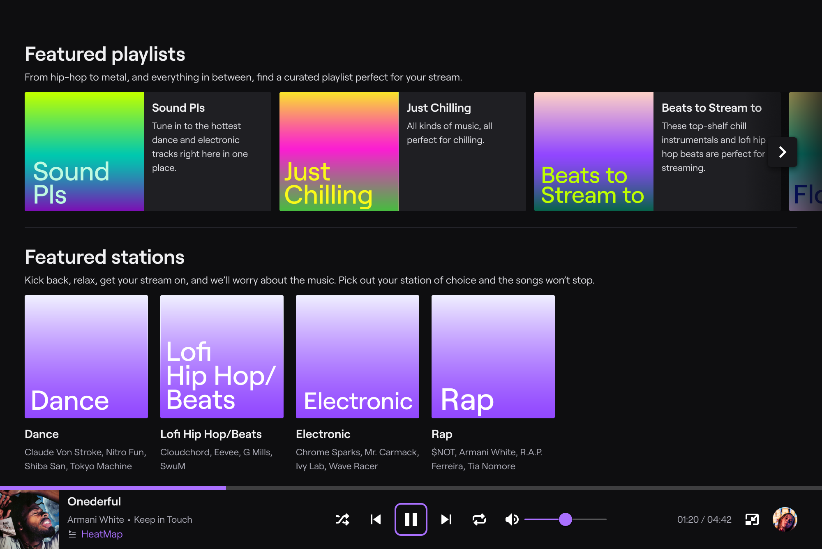Viewport: 822px width, 549px height.
Task: Scroll right using the featured playlists chevron
Action: click(x=783, y=152)
